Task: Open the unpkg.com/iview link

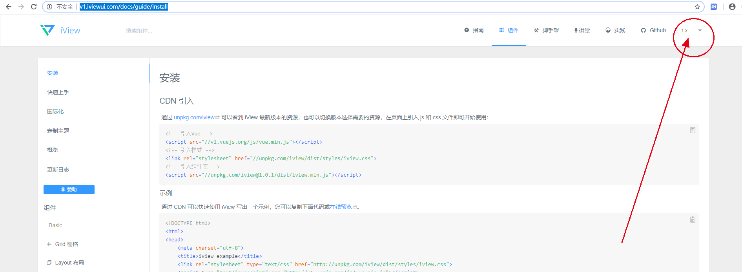Action: [x=194, y=117]
